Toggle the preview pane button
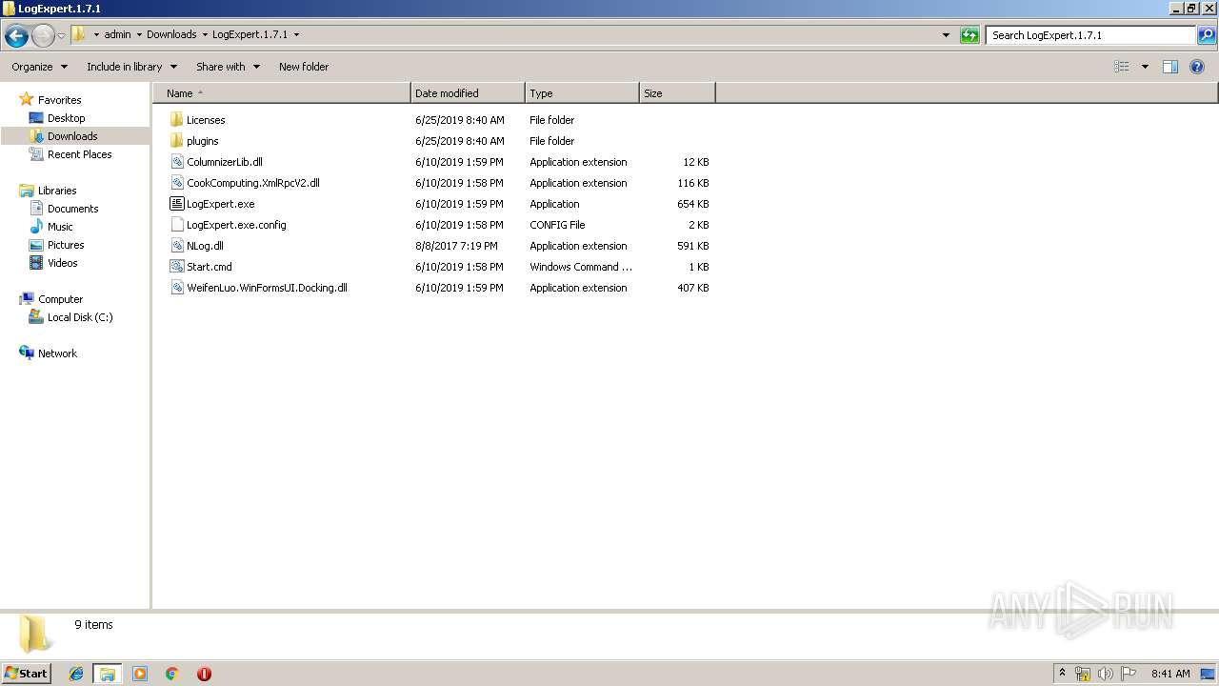1219x686 pixels. tap(1170, 67)
